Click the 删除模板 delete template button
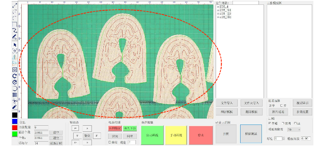 [x=252, y=111]
